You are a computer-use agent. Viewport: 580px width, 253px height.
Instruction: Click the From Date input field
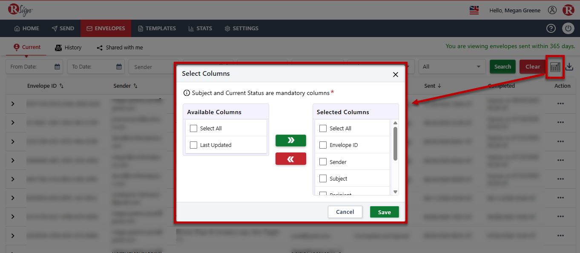[x=34, y=67]
